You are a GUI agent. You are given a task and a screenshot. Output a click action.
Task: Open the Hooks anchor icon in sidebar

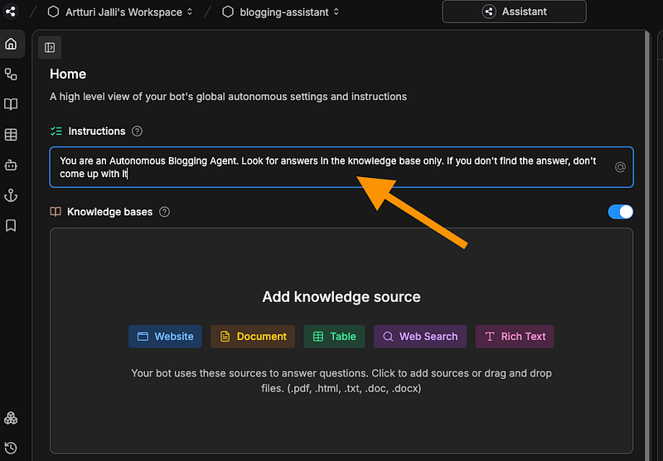click(11, 195)
